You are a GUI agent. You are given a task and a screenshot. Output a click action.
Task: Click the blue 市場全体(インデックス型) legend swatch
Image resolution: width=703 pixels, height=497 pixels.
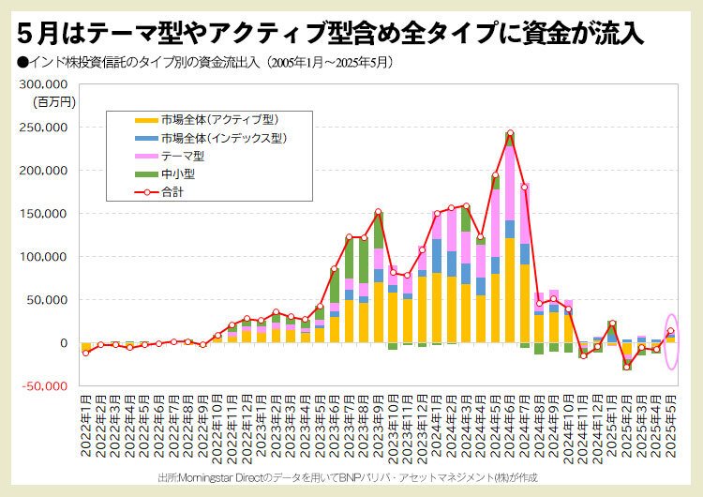pos(146,138)
